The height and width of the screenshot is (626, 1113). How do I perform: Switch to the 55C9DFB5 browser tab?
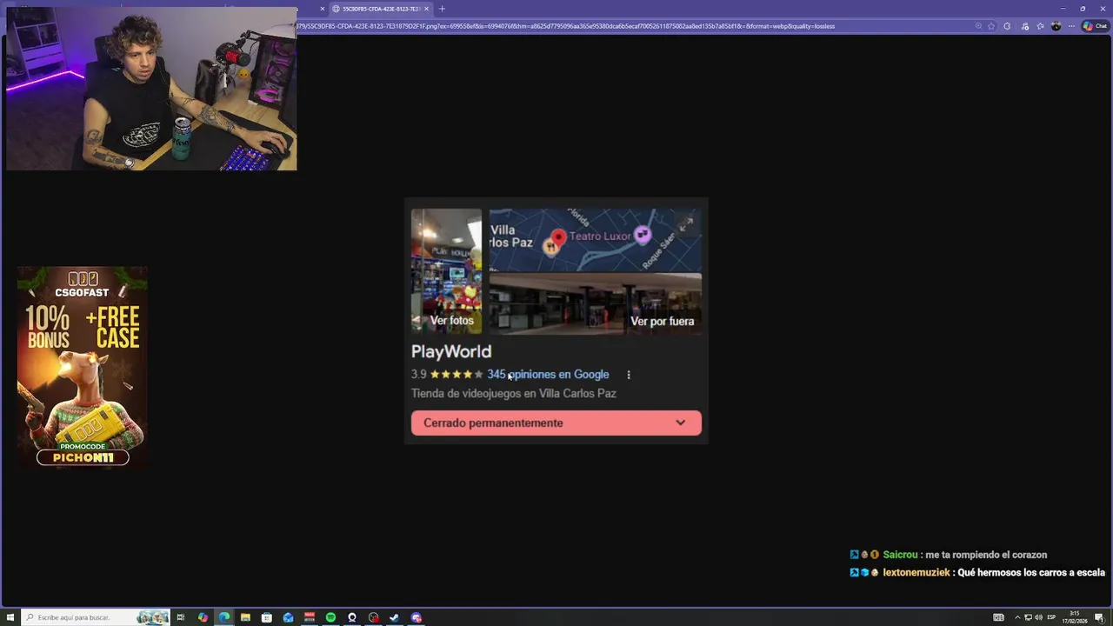coord(381,9)
